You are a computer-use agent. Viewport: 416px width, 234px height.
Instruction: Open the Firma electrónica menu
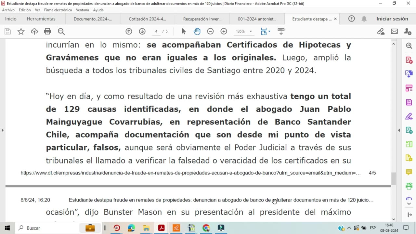58,10
